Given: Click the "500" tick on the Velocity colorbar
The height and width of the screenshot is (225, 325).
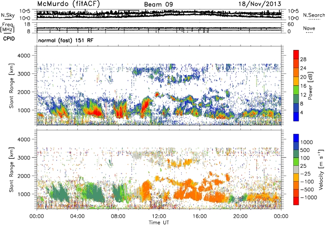Looking at the screenshot, I should (x=305, y=150).
